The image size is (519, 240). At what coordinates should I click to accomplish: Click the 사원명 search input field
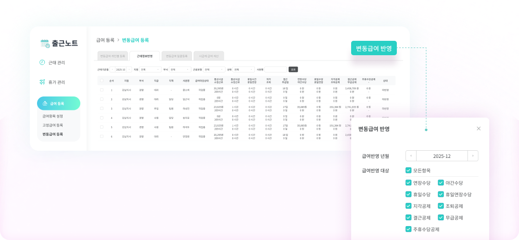coord(275,70)
